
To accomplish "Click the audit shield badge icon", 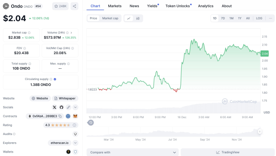I will (75, 134).
